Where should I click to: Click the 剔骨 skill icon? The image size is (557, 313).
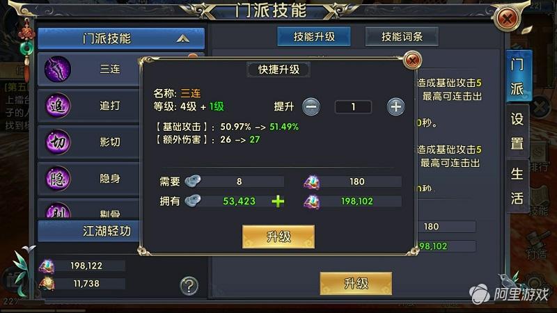pyautogui.click(x=58, y=211)
